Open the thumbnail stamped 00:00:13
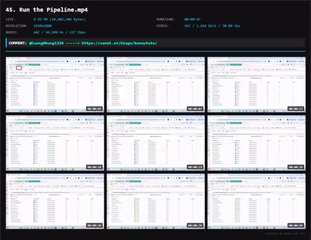Screen dimensions: 311x240 (x=257, y=84)
